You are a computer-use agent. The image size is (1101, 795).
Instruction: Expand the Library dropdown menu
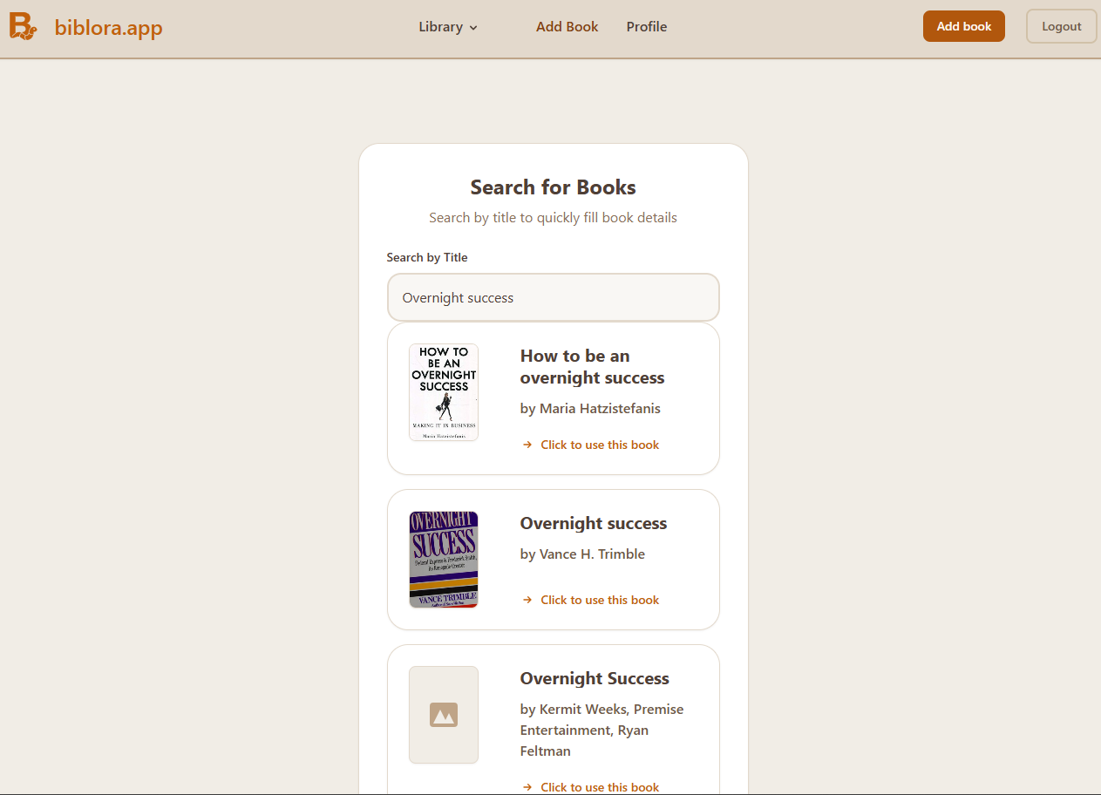click(440, 27)
